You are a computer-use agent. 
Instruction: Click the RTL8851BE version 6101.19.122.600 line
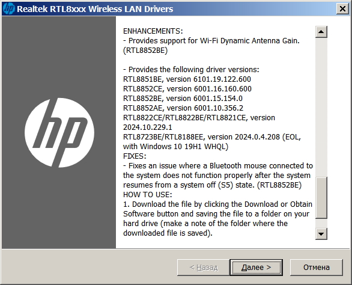tap(187, 79)
